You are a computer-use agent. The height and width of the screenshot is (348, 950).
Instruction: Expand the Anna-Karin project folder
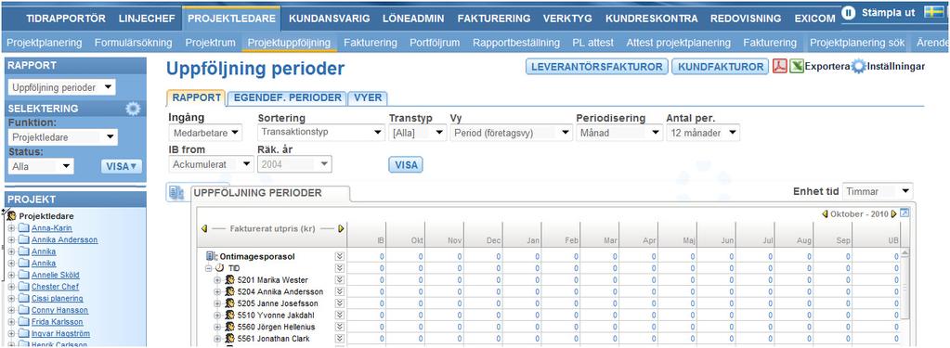(11, 228)
